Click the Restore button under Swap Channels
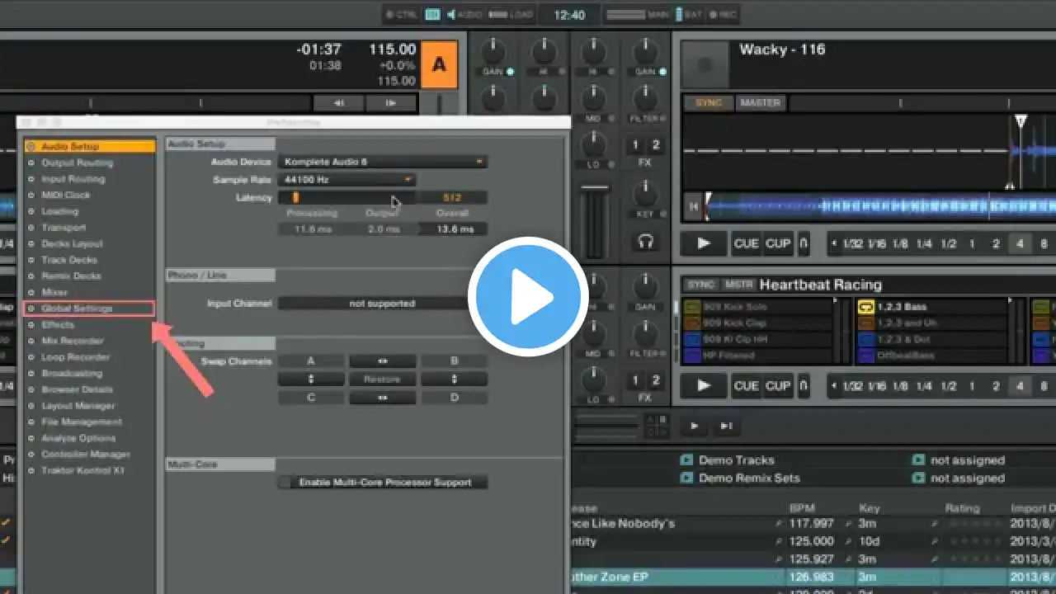Viewport: 1056px width, 594px height. [x=382, y=379]
